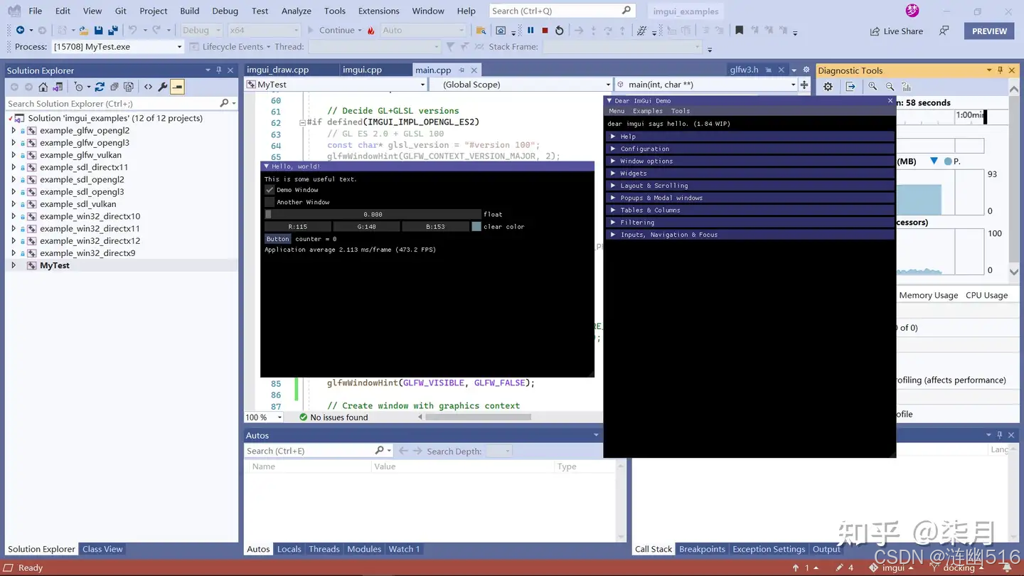
Task: Expand the Widgets section in ImGui Demo
Action: [750, 174]
